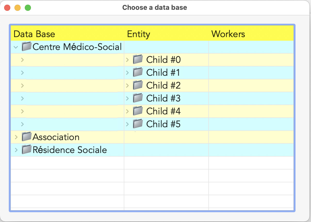The image size is (311, 222).
Task: Expand the Child #4 entity chevron
Action: tap(127, 111)
